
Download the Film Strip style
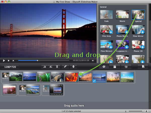point(111,32)
